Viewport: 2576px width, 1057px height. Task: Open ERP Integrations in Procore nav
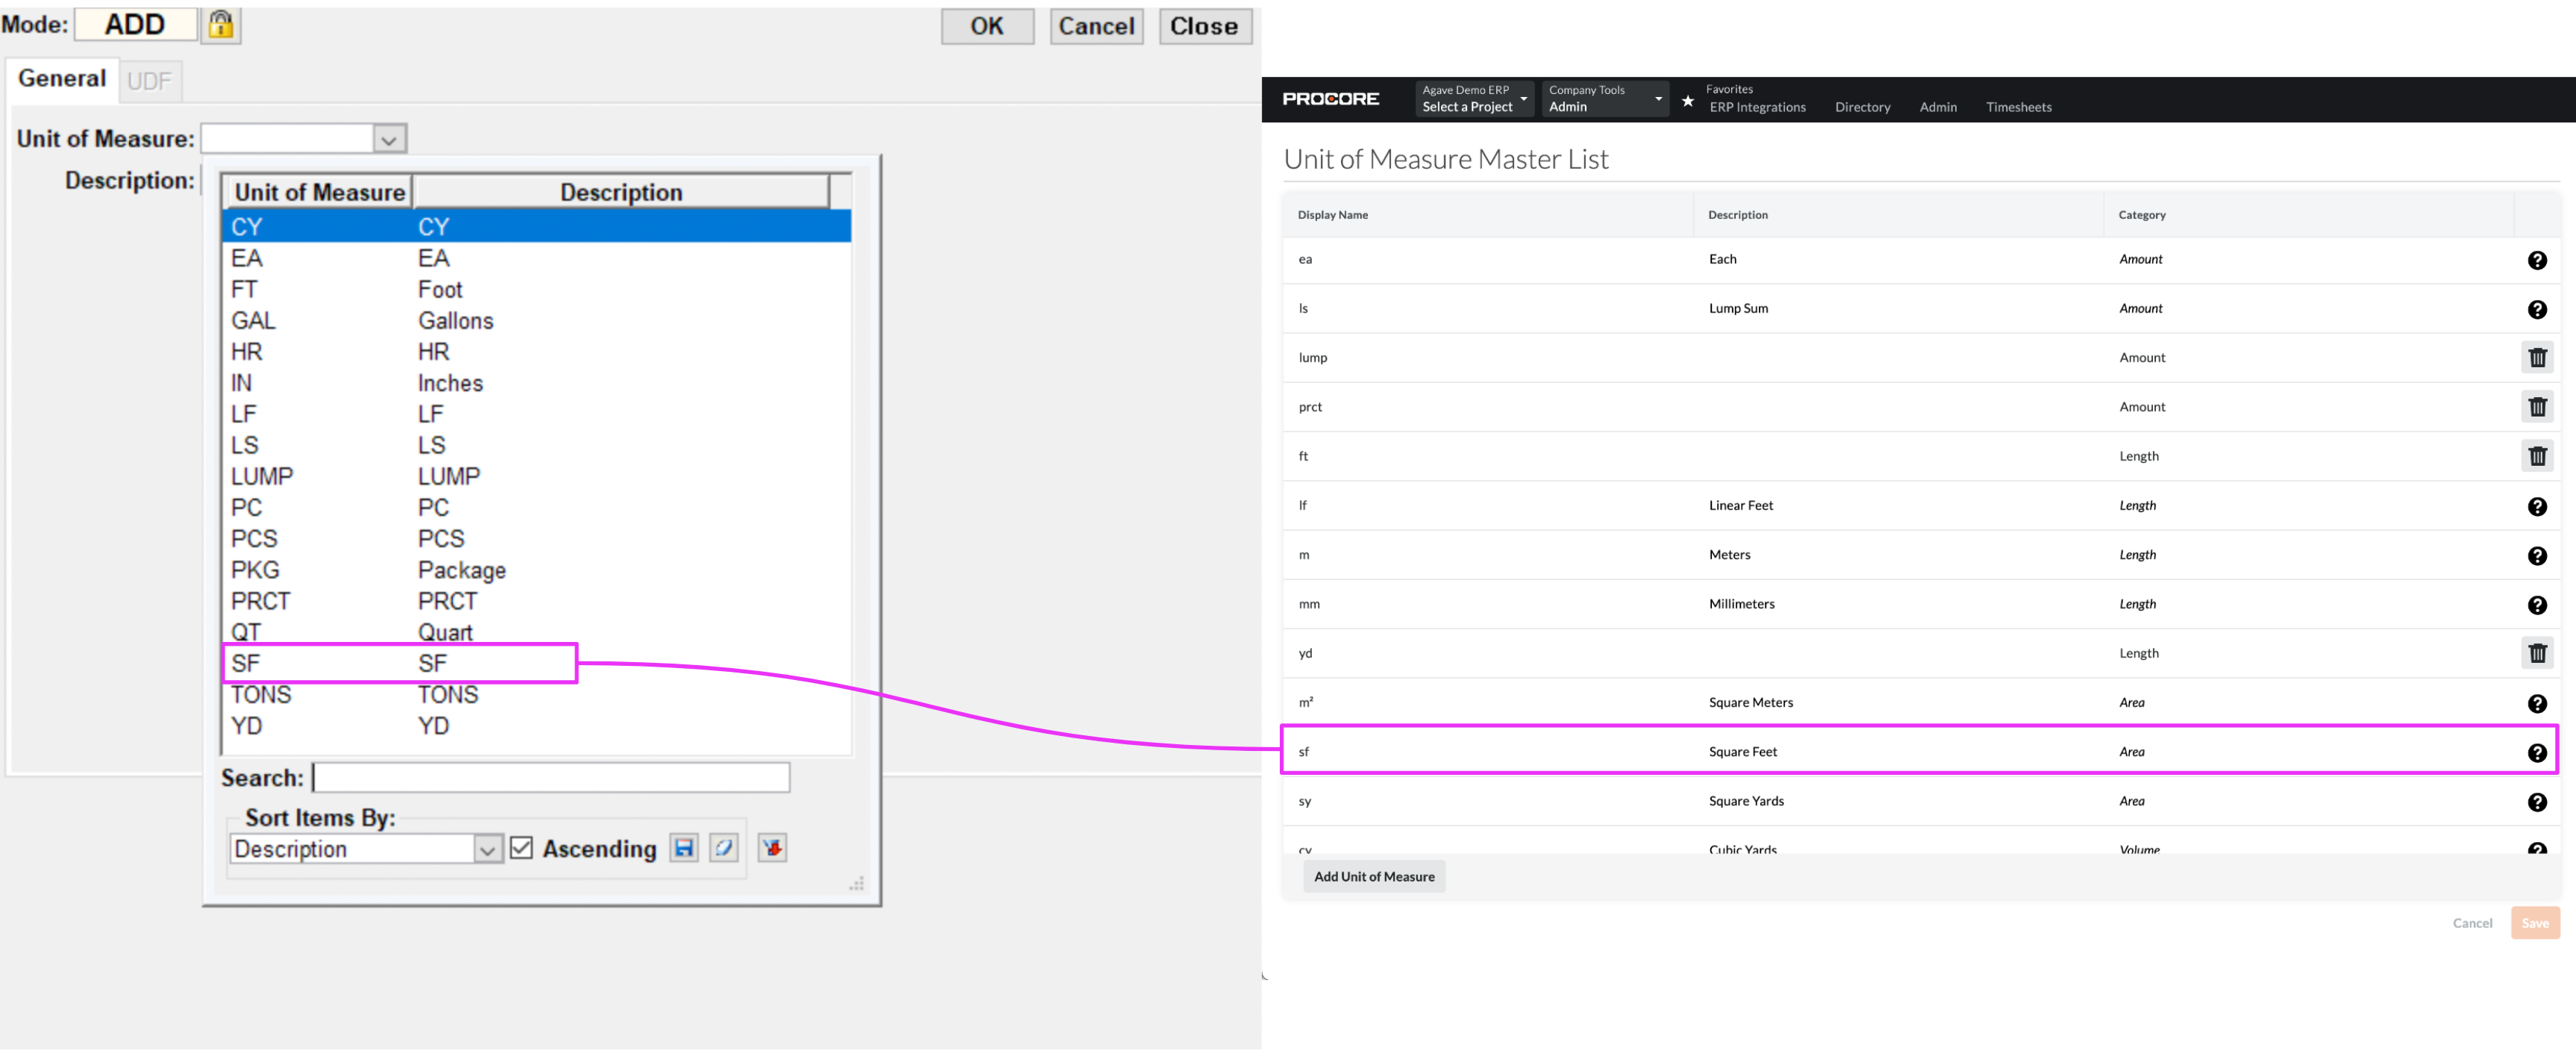pos(1757,107)
